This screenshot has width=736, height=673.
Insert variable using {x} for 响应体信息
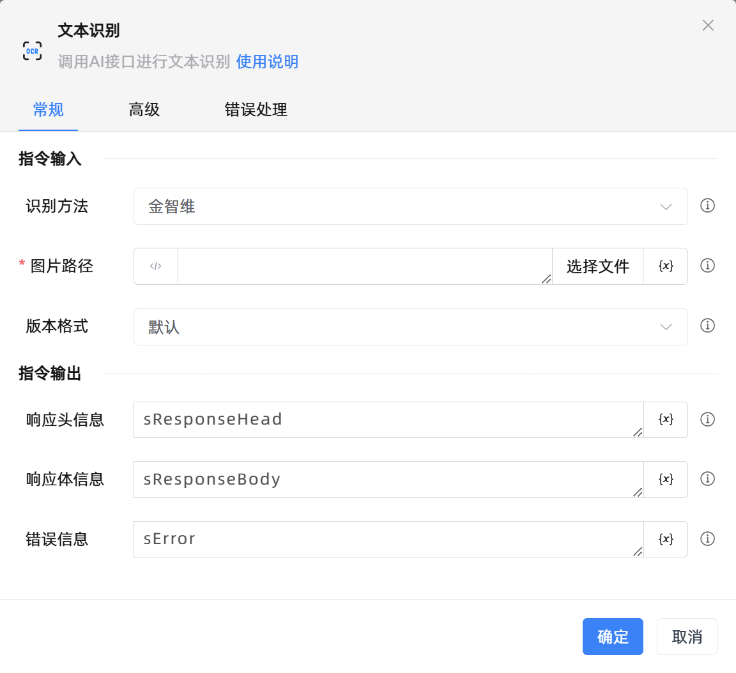coord(666,480)
